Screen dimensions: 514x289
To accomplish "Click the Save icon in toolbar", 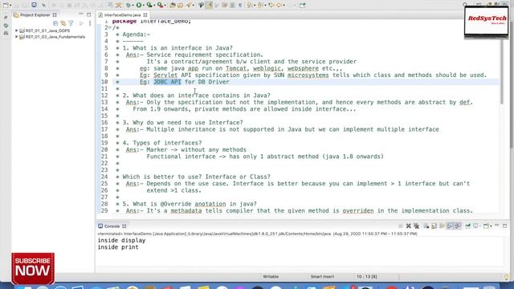I will [16, 5].
